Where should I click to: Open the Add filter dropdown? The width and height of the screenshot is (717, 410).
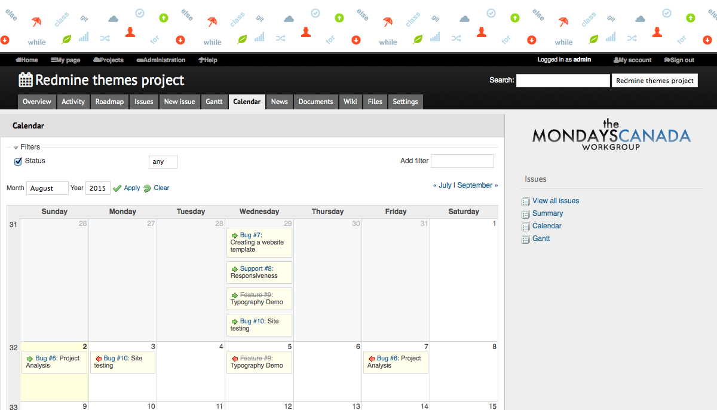462,161
